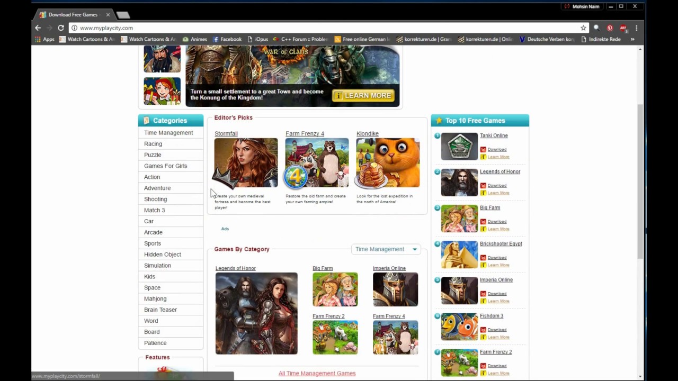Click the page vertical scrollbar
Viewport: 678px width, 381px height.
[640, 181]
